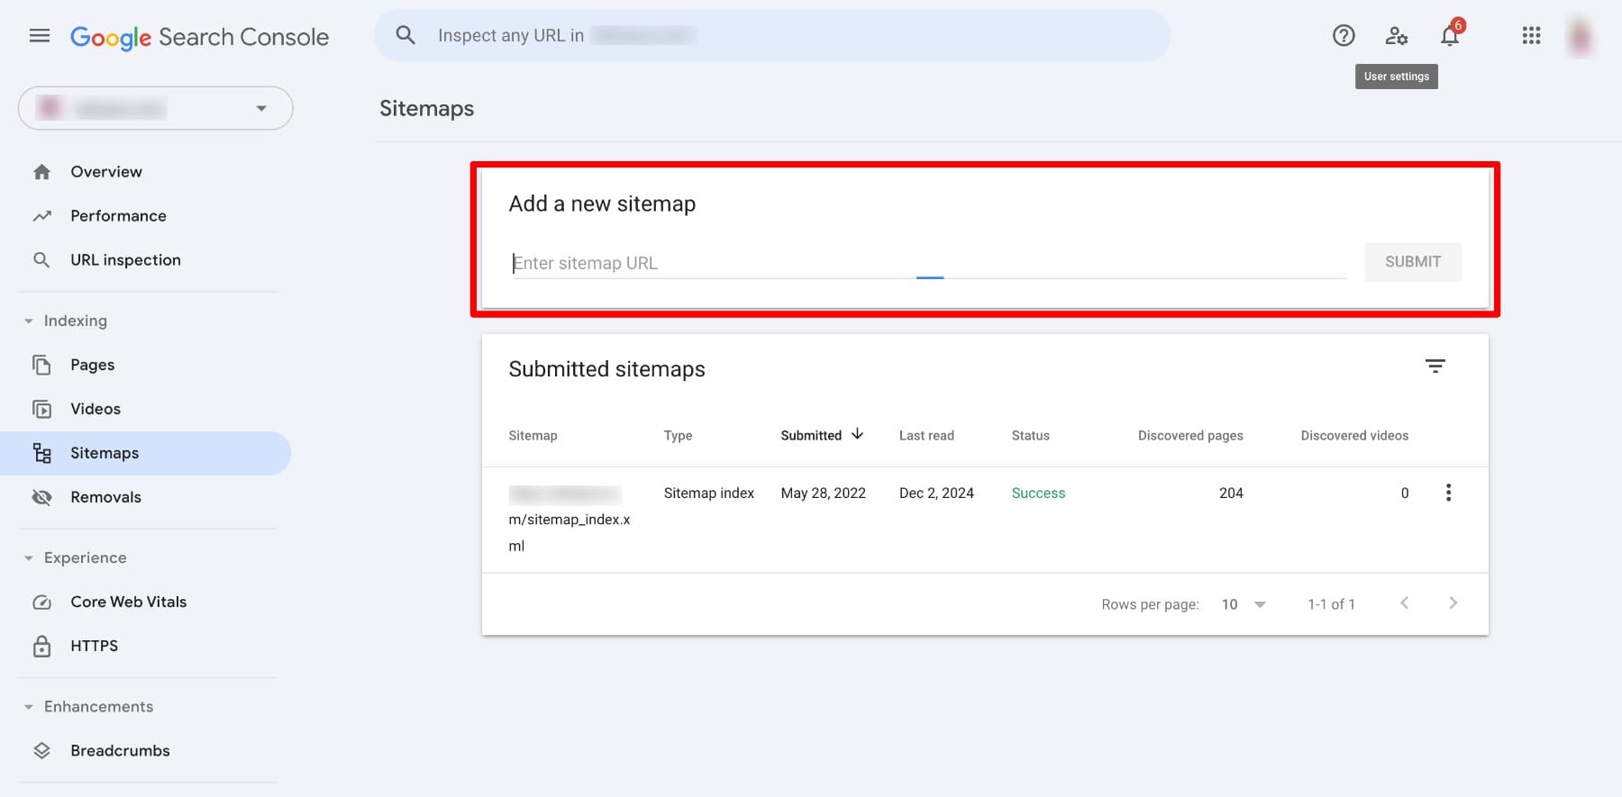This screenshot has height=797, width=1622.
Task: Click the Enter sitemap URL field
Action: [928, 263]
